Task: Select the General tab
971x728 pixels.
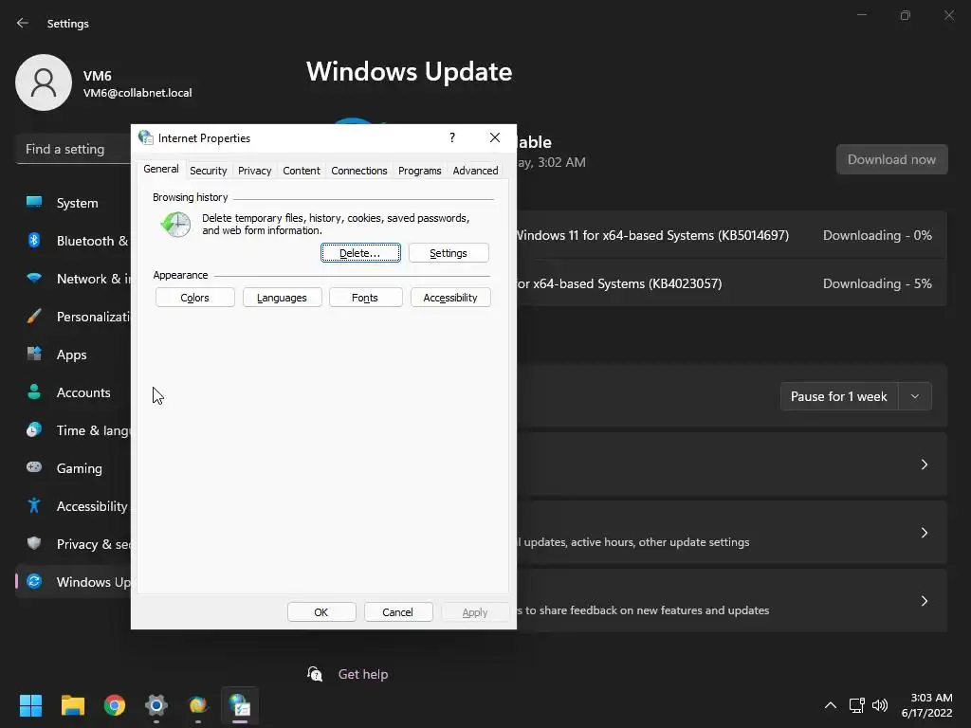Action: (x=161, y=169)
